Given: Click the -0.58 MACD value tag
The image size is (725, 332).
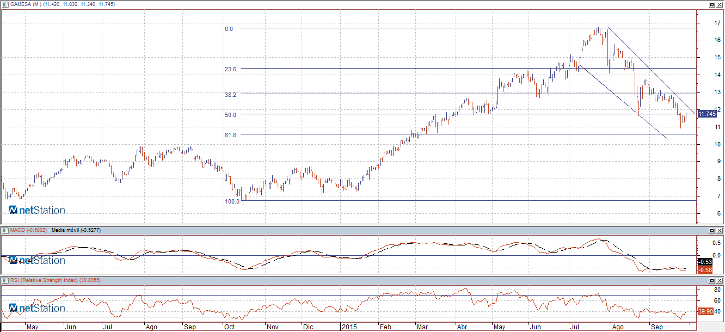Looking at the screenshot, I should pyautogui.click(x=705, y=270).
